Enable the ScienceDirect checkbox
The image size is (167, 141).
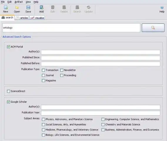[9, 91]
